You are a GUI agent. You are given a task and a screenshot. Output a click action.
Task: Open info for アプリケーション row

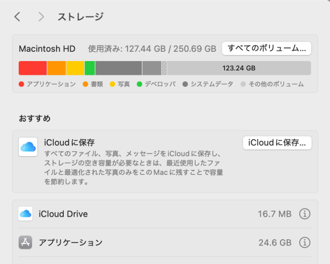305,243
